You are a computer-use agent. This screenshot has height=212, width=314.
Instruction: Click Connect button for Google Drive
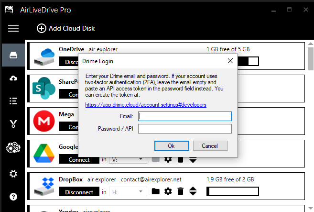(79, 159)
